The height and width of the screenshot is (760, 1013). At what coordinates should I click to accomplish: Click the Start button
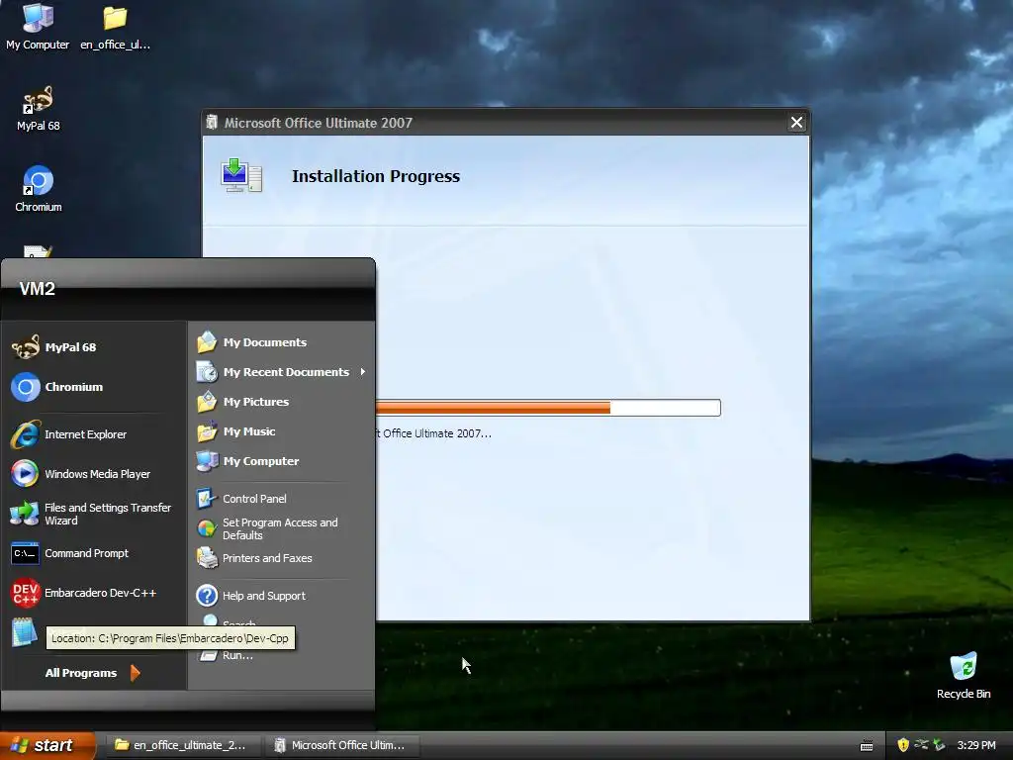point(47,745)
